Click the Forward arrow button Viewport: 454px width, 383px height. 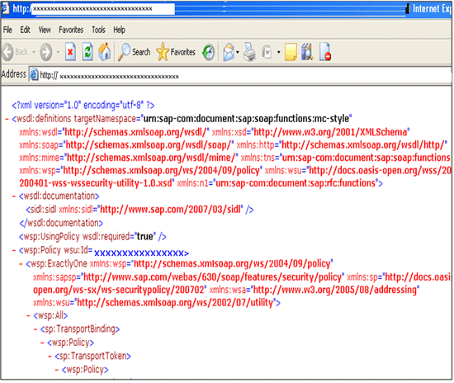click(x=46, y=52)
